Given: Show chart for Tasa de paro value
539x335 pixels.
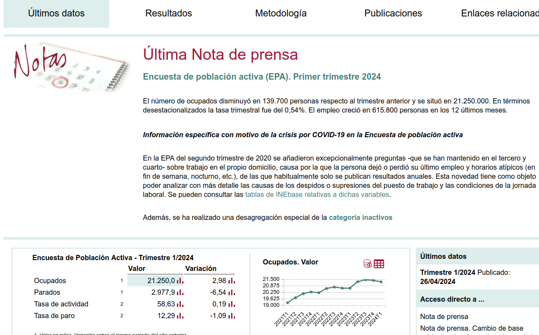Looking at the screenshot, I should [x=180, y=316].
